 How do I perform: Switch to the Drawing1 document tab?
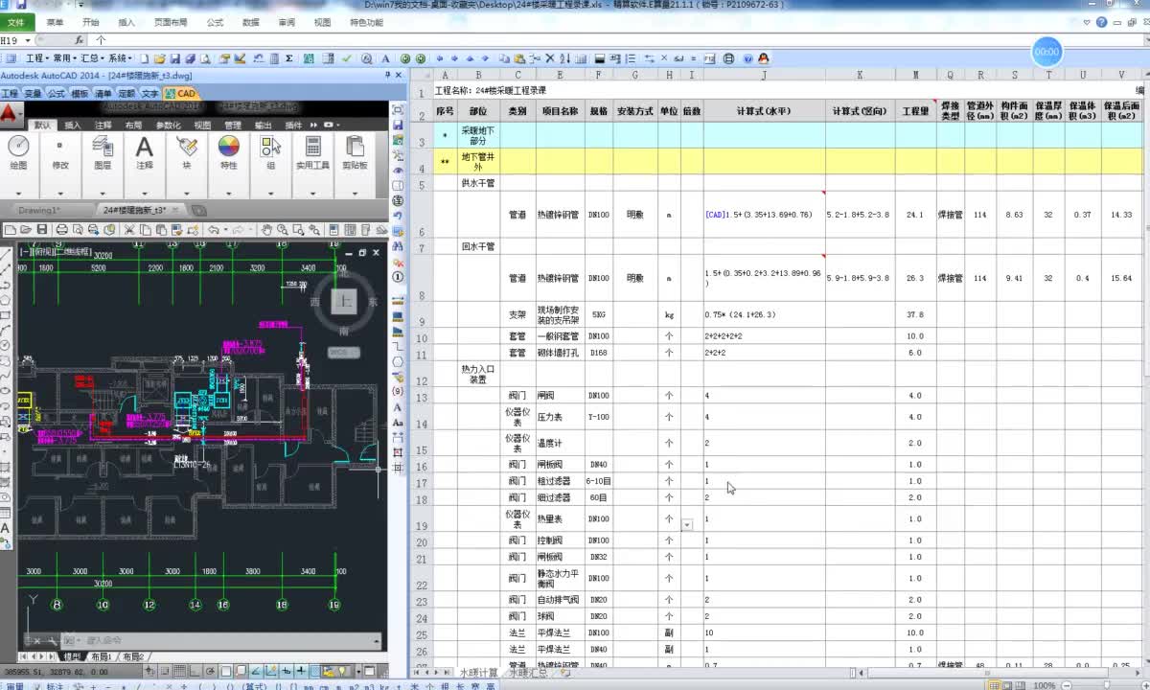pyautogui.click(x=39, y=210)
